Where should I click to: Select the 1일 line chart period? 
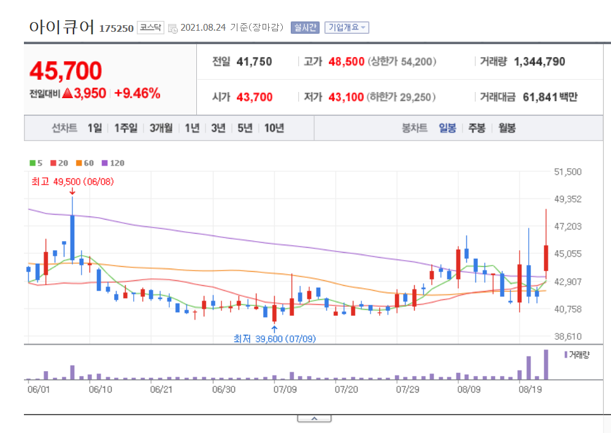(94, 128)
